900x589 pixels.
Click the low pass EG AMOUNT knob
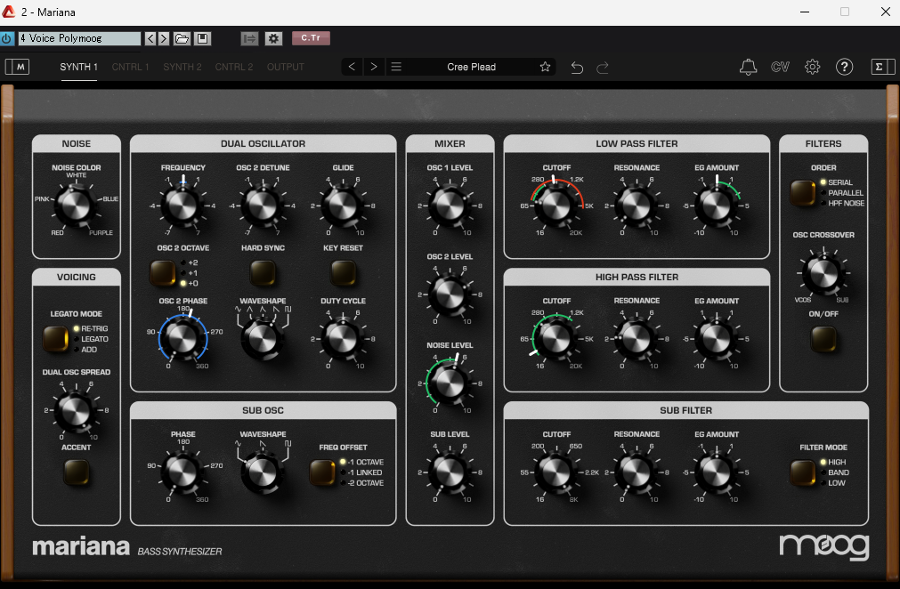(717, 206)
